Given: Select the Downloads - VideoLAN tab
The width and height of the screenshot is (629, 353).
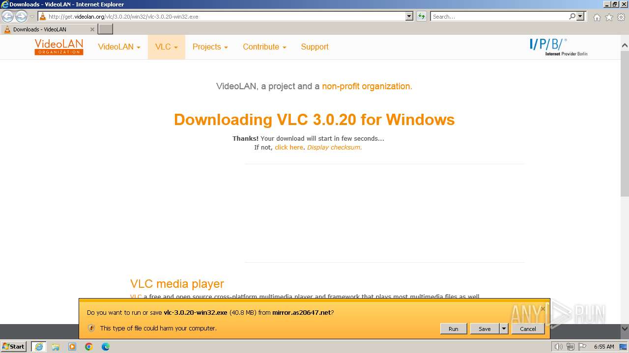Looking at the screenshot, I should (49, 29).
